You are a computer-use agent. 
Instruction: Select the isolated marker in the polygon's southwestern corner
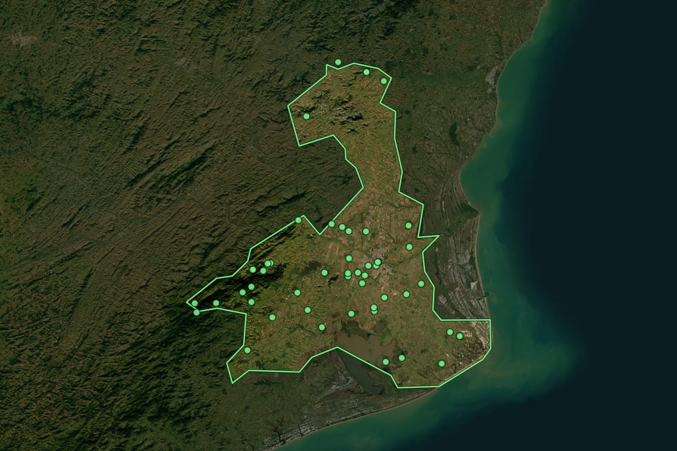point(247,350)
